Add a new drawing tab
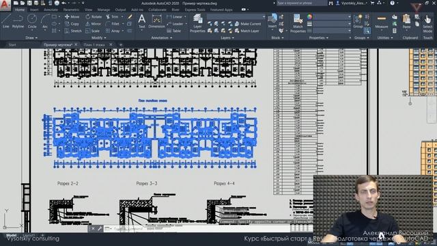The height and width of the screenshot is (246, 437). click(121, 44)
